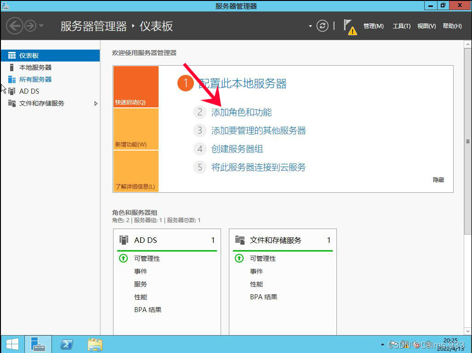
Task: Click 添加要管理的其他服务器 link
Action: (259, 130)
